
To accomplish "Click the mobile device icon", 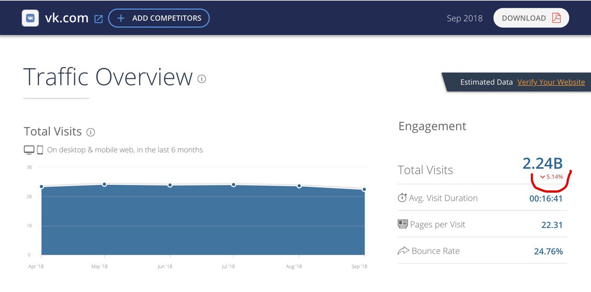I will 40,150.
